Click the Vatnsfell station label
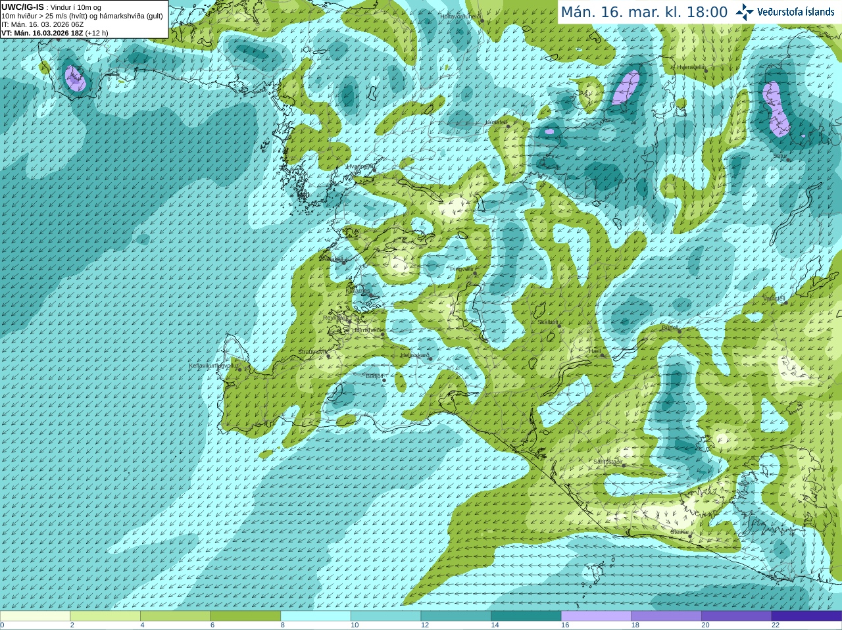Viewport: 842px width, 630px height. (774, 298)
